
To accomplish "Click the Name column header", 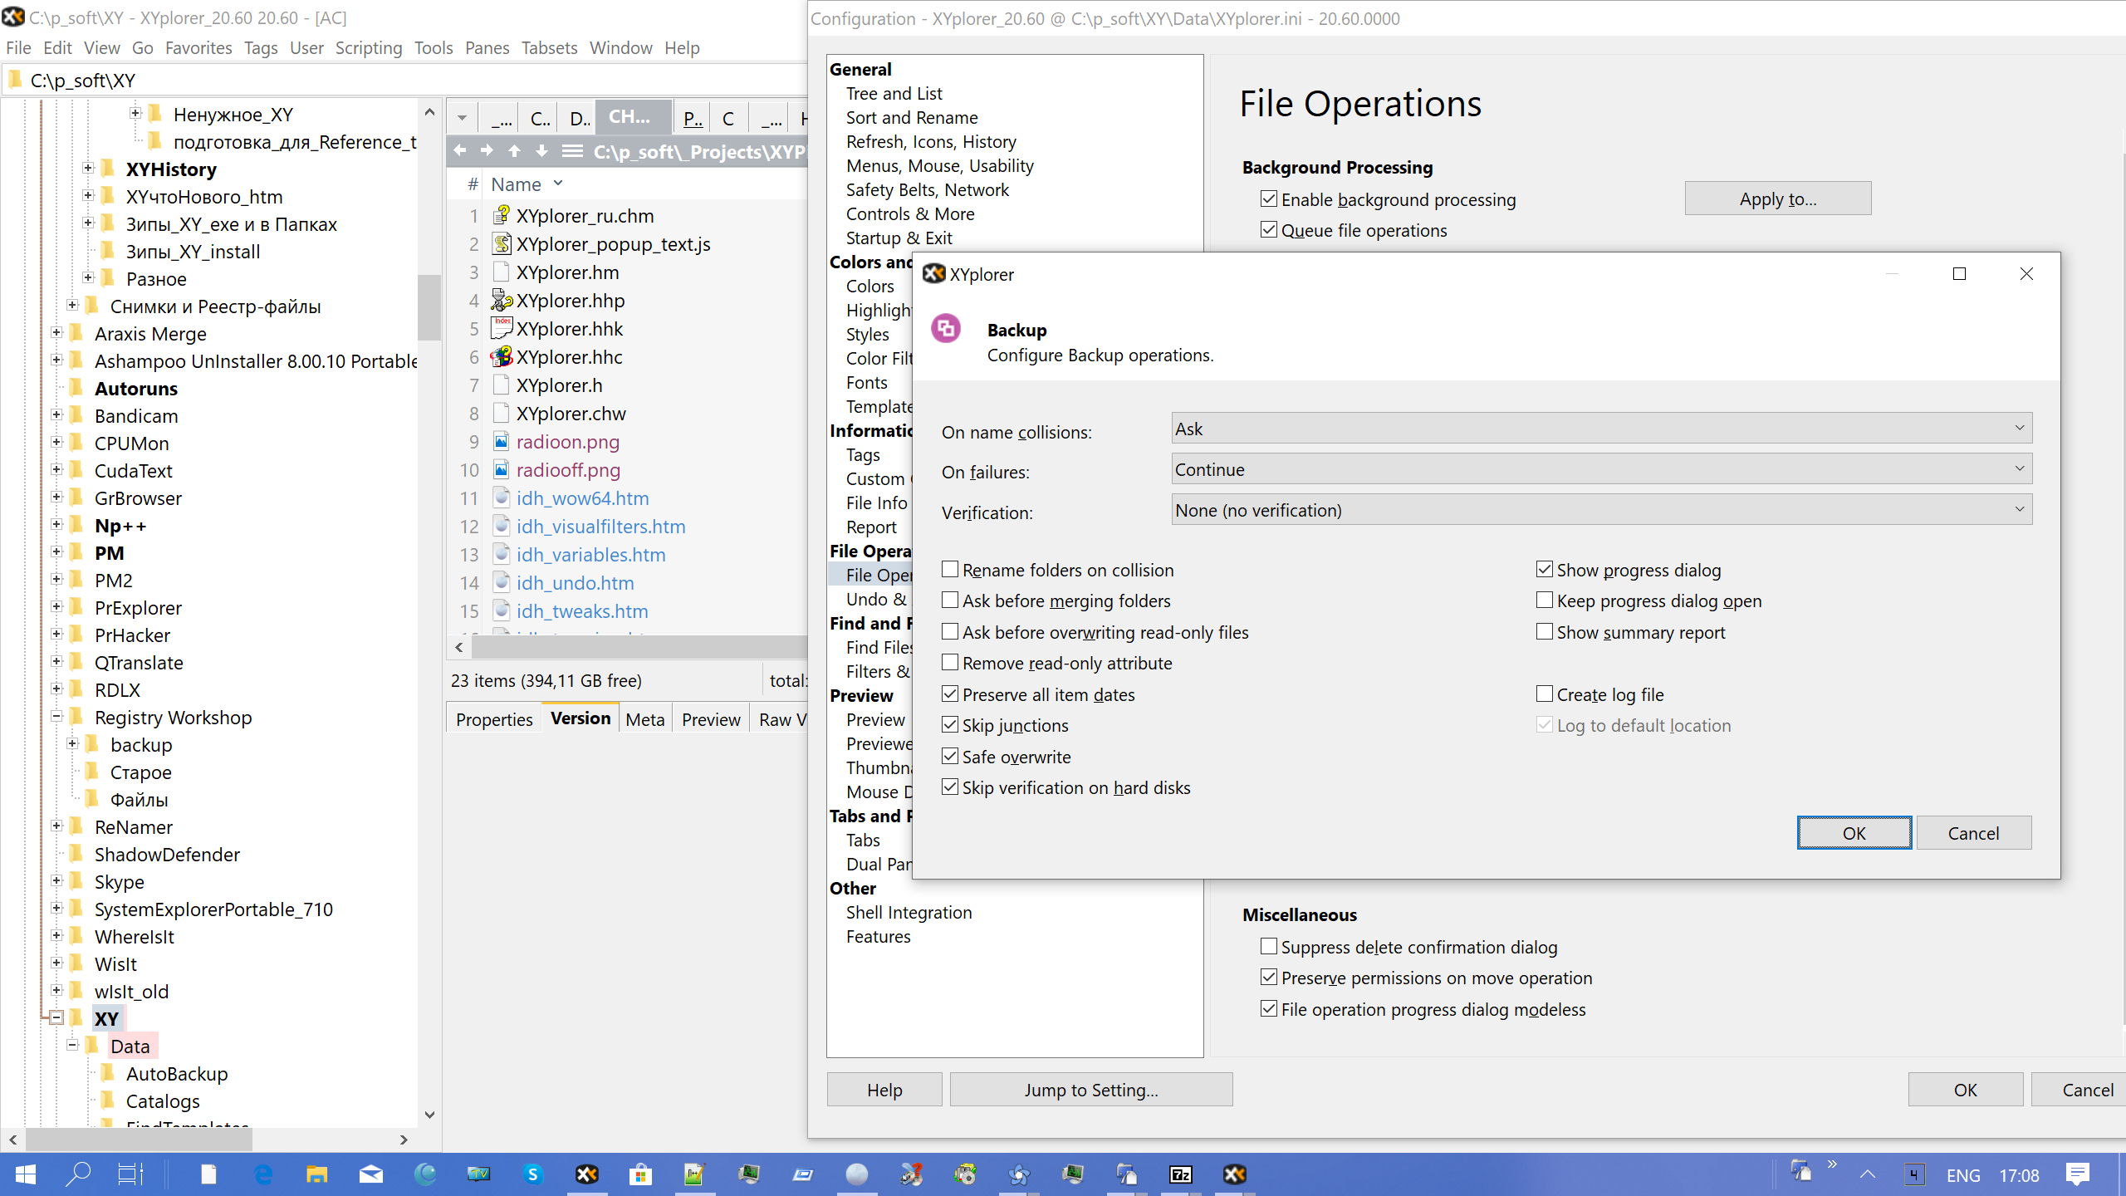I will click(x=516, y=184).
